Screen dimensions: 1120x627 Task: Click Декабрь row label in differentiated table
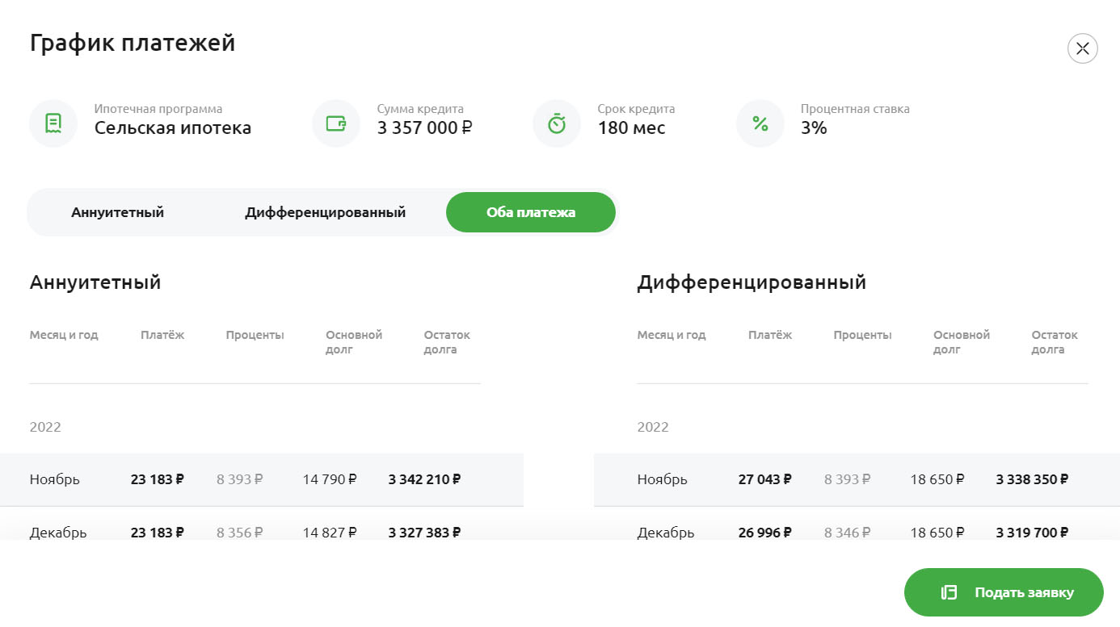click(666, 533)
